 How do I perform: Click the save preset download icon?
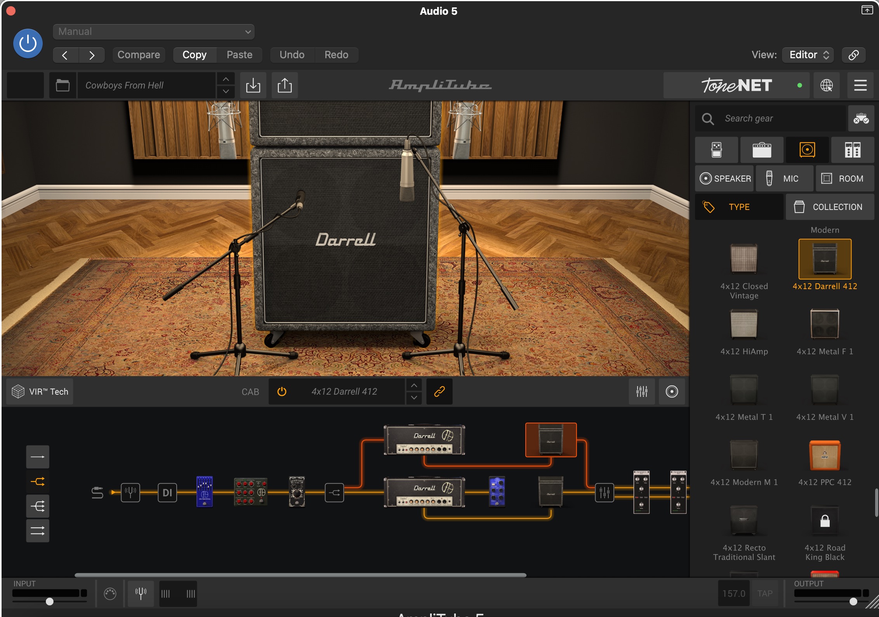tap(253, 85)
